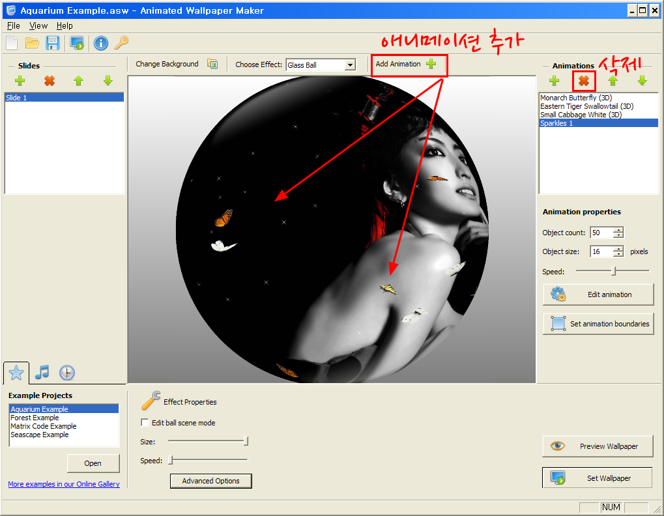Increase Object count with up stepper
Image resolution: width=664 pixels, height=516 pixels.
click(618, 230)
